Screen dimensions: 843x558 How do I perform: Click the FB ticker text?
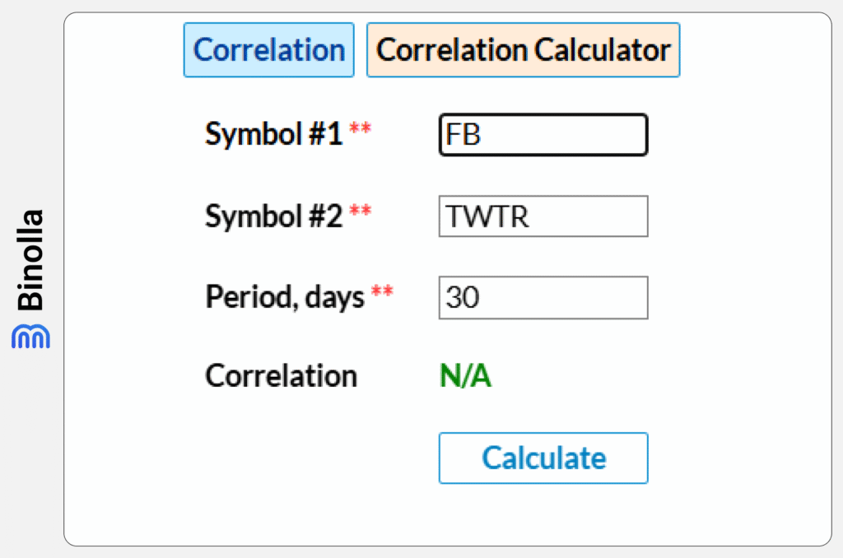[x=463, y=134]
